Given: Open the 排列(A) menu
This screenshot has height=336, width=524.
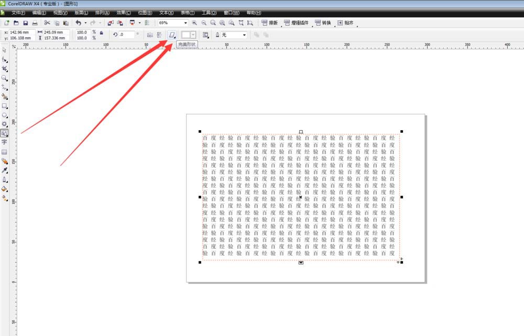Looking at the screenshot, I should click(102, 13).
